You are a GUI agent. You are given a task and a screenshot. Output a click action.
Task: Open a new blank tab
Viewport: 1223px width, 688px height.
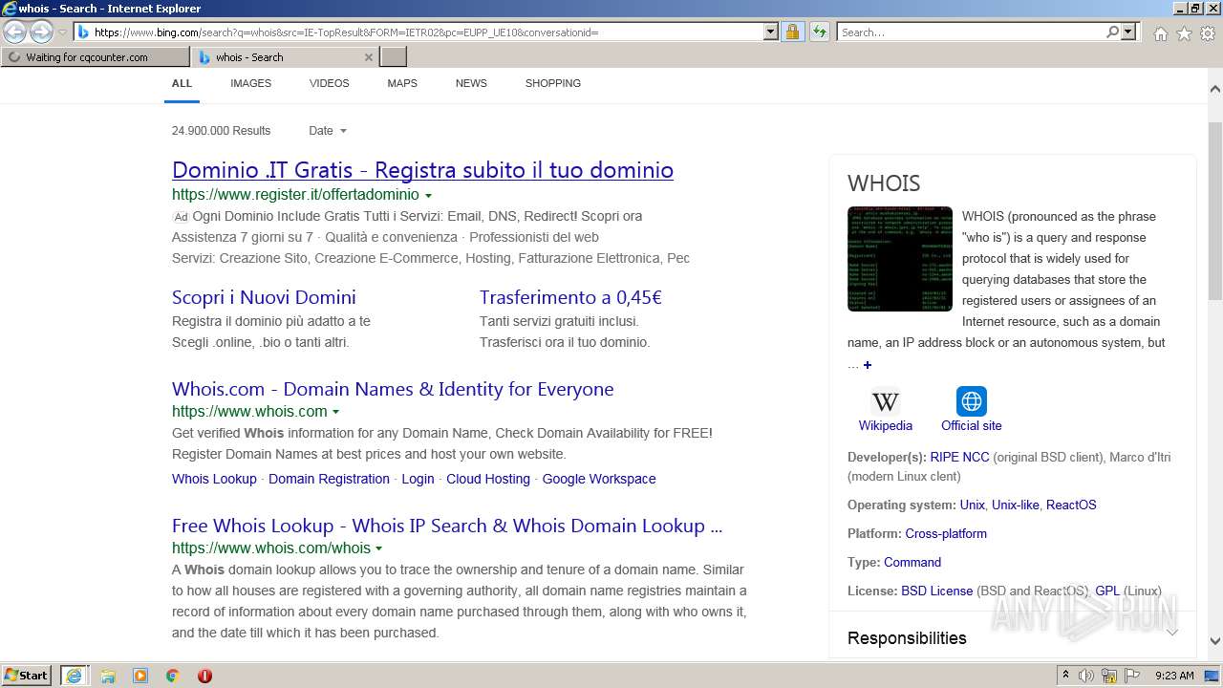point(394,57)
